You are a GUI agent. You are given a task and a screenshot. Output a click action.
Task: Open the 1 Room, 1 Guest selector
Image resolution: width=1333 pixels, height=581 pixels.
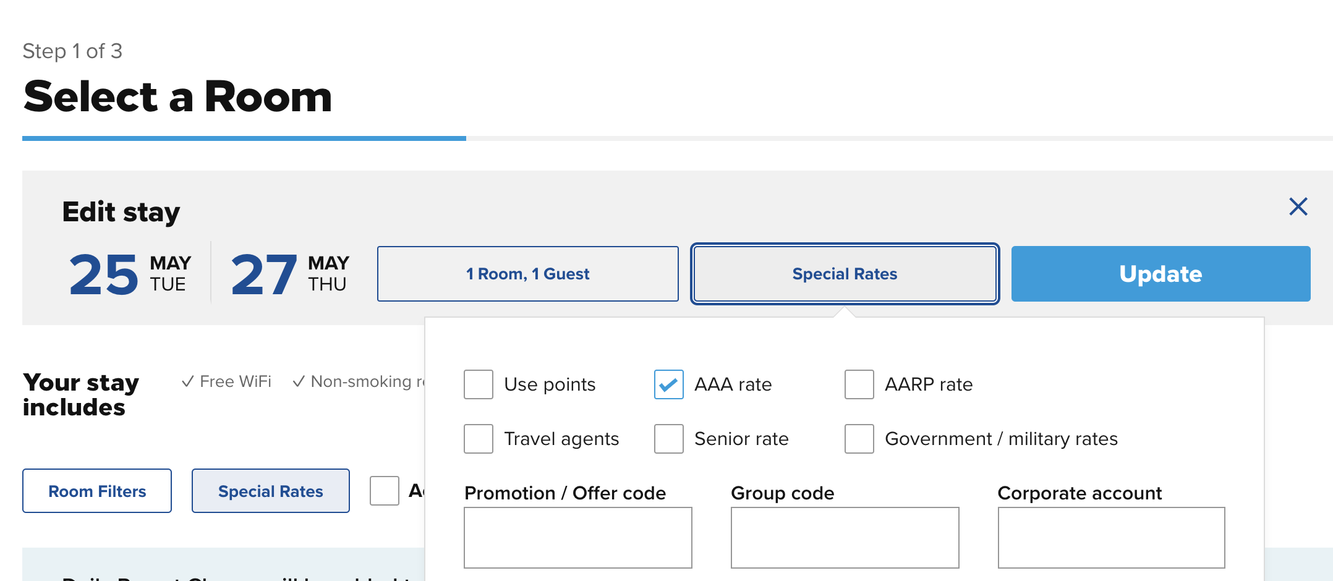pos(527,274)
